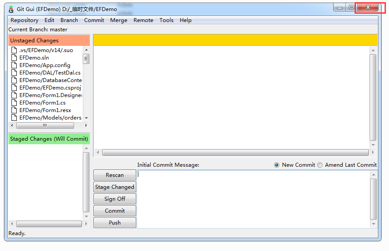Click the Git Gui title bar icon

click(11, 9)
